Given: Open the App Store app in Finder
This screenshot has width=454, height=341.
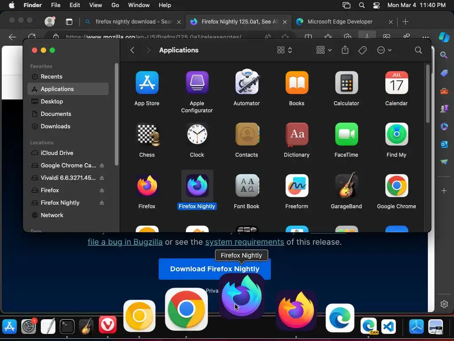Looking at the screenshot, I should tap(147, 83).
